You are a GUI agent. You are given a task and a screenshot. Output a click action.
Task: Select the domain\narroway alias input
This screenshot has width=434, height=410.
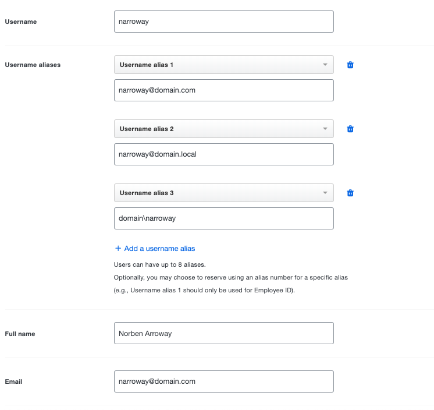[x=224, y=218]
